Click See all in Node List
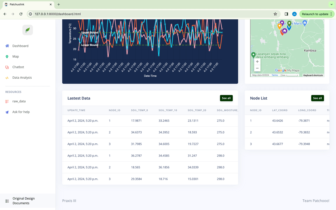The image size is (336, 210). [317, 98]
